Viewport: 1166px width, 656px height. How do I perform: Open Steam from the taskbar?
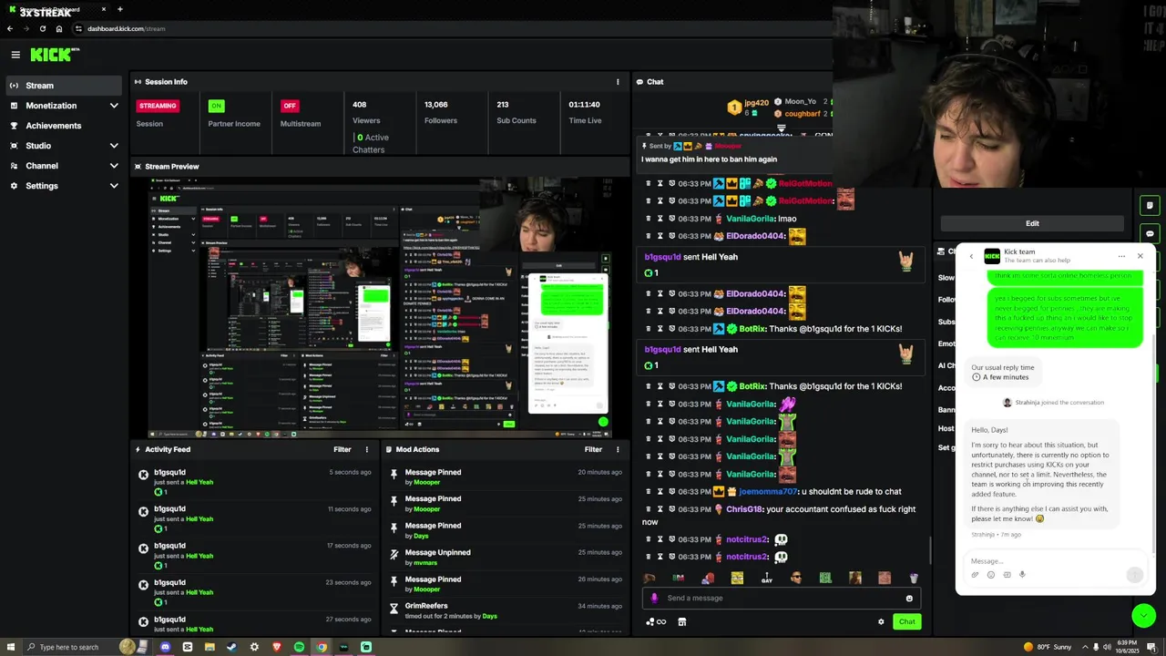pos(231,647)
